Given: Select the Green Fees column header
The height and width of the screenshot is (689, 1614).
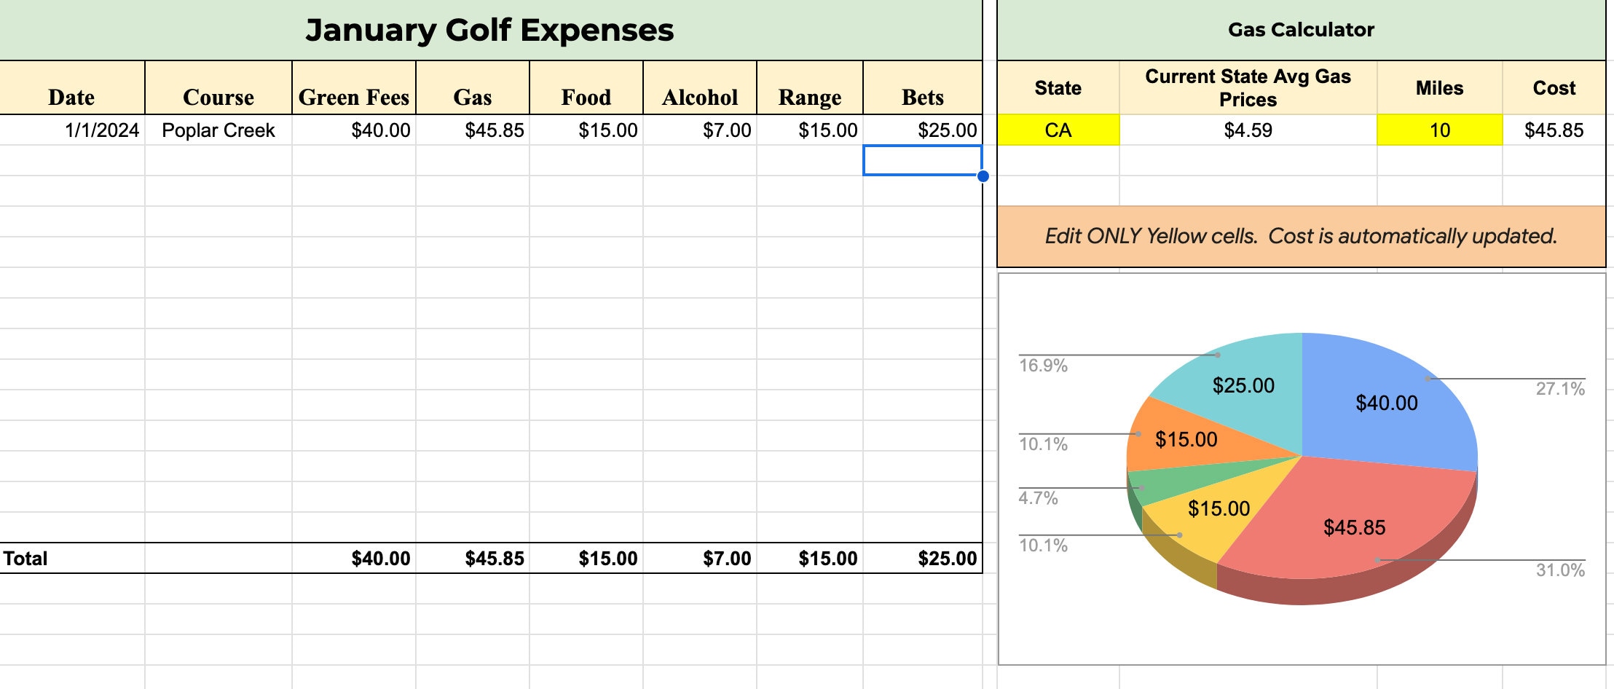Looking at the screenshot, I should tap(354, 96).
